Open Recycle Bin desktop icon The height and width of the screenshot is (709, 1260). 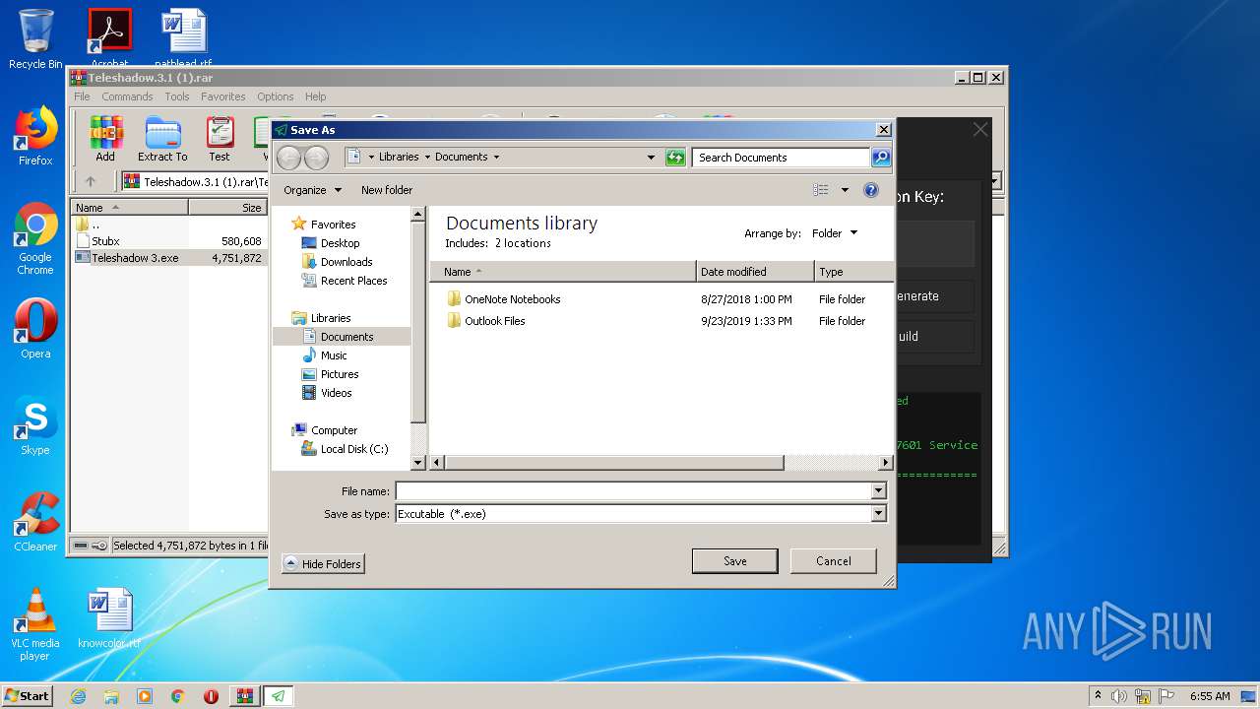[35, 39]
